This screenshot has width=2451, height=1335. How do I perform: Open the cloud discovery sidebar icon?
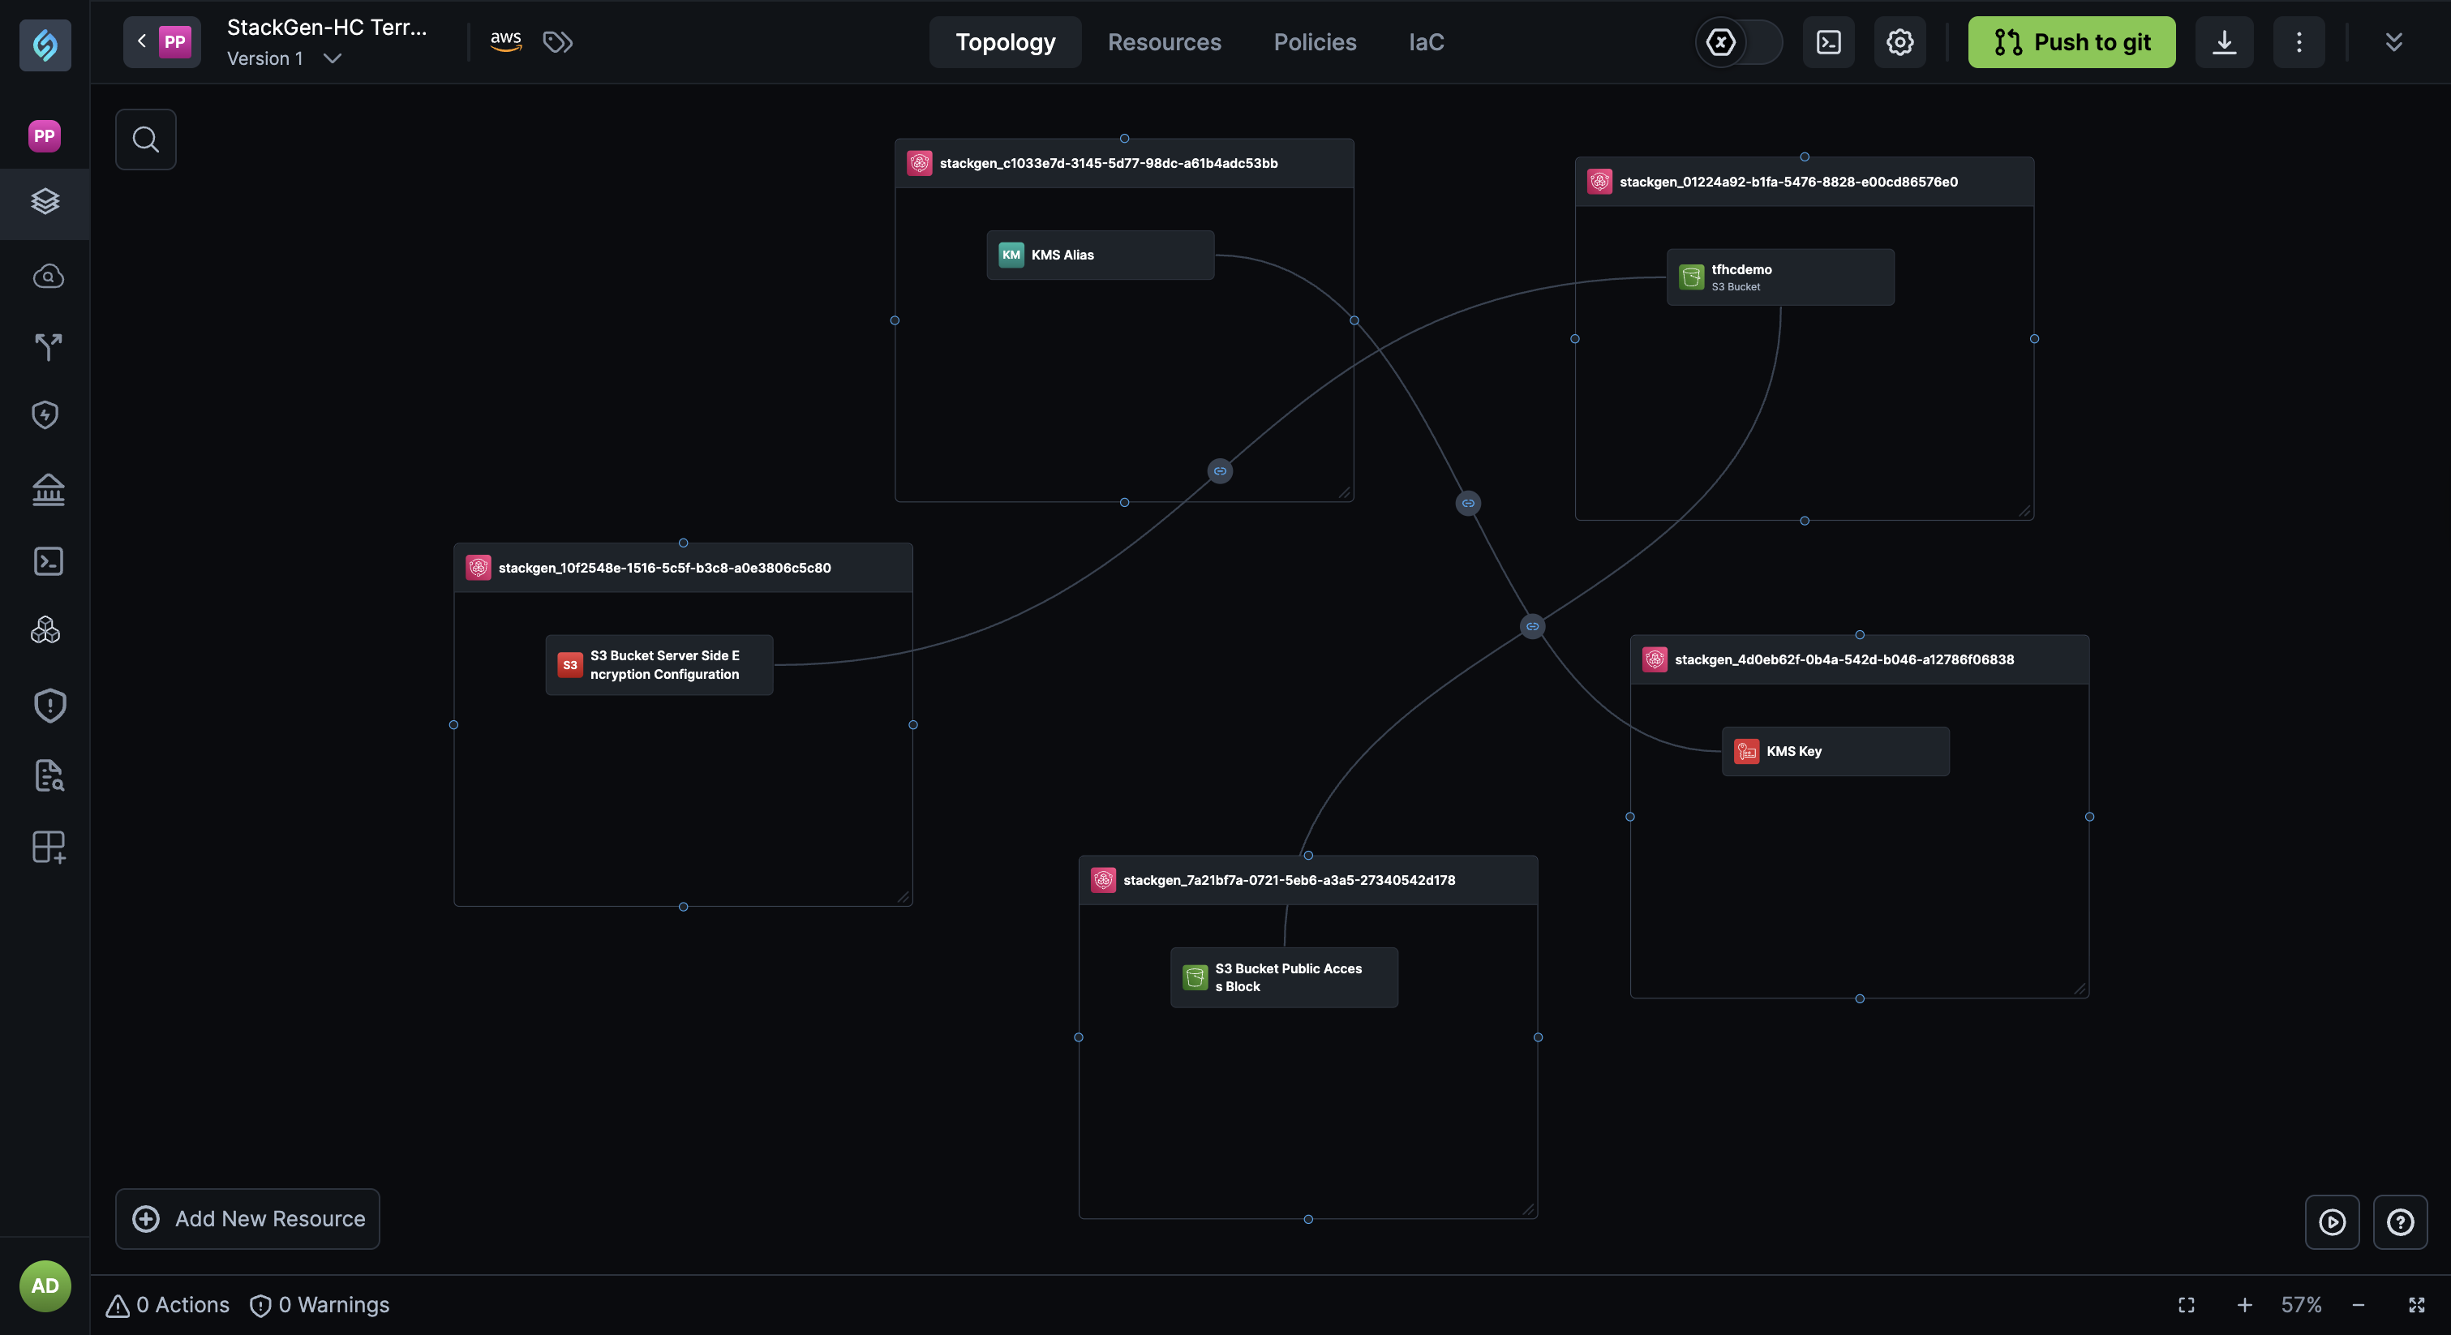point(48,276)
